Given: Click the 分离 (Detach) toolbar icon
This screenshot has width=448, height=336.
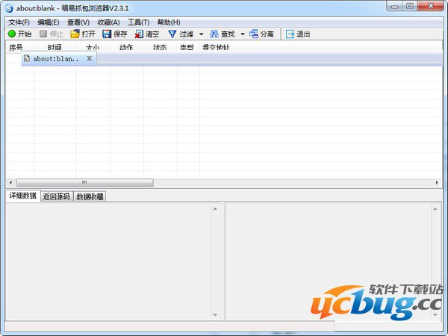Looking at the screenshot, I should tap(254, 34).
